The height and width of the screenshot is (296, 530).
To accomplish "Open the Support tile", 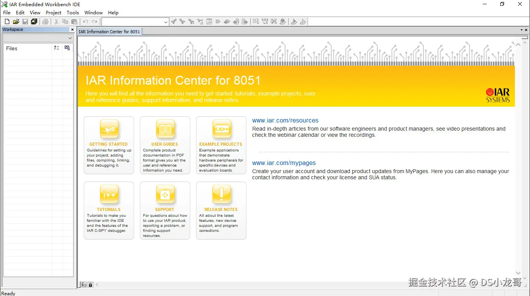I will 165,211.
